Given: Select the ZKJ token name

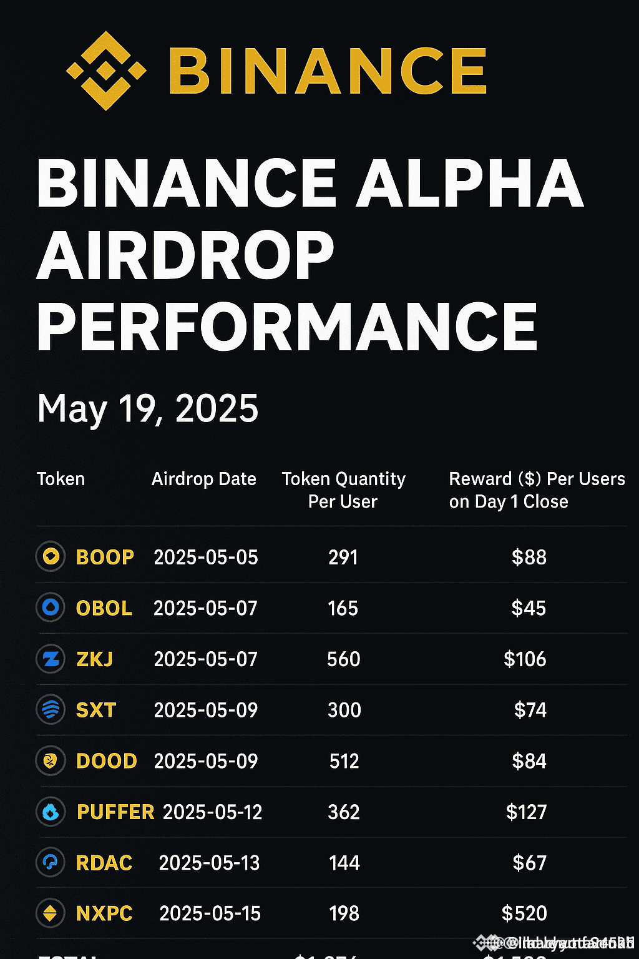Looking at the screenshot, I should 94,659.
